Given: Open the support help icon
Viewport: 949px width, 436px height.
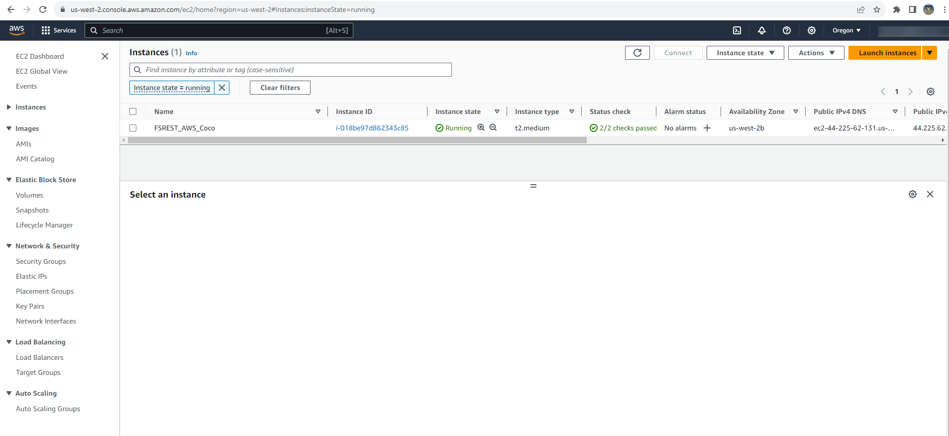Looking at the screenshot, I should [x=787, y=30].
